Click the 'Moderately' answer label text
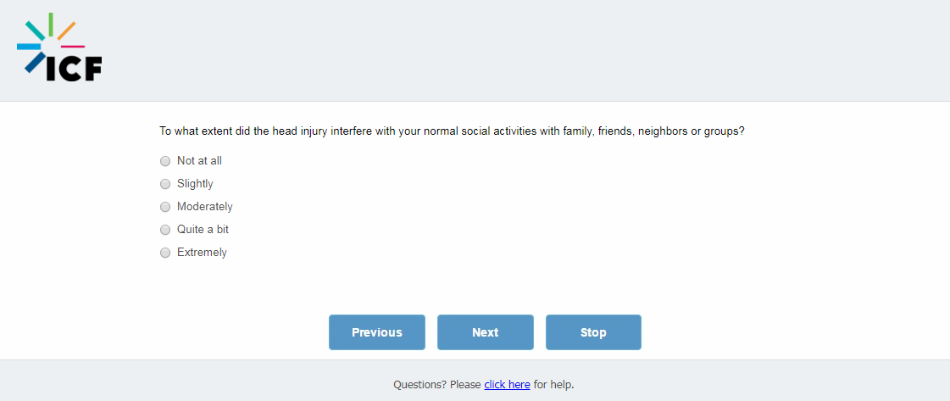 click(204, 207)
